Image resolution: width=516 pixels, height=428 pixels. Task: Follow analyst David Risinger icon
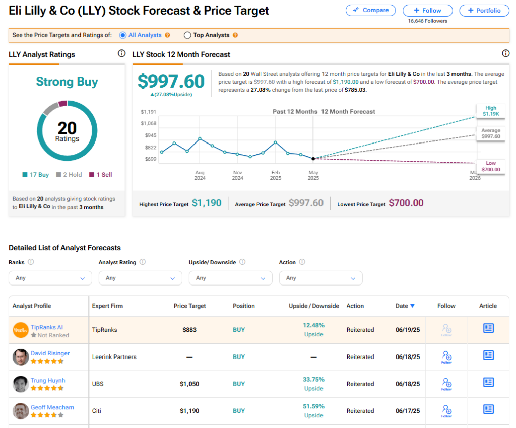pos(446,357)
